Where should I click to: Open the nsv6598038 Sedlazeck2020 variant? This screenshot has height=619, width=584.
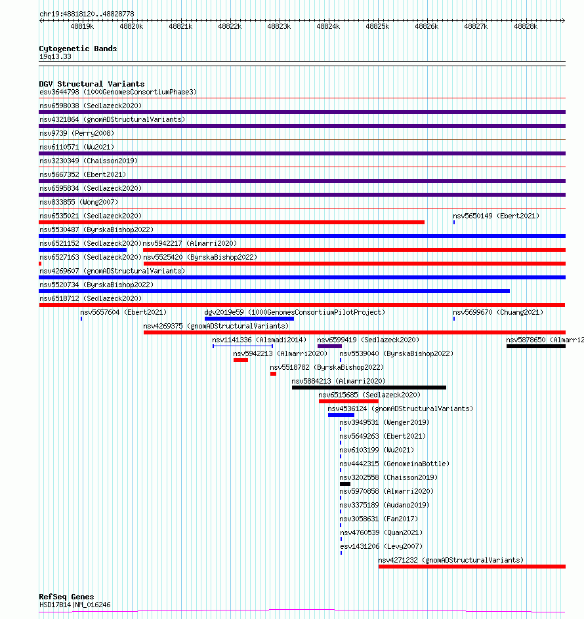(91, 106)
